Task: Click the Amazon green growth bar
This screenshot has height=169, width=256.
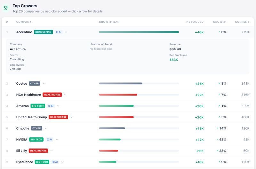Action: click(116, 106)
